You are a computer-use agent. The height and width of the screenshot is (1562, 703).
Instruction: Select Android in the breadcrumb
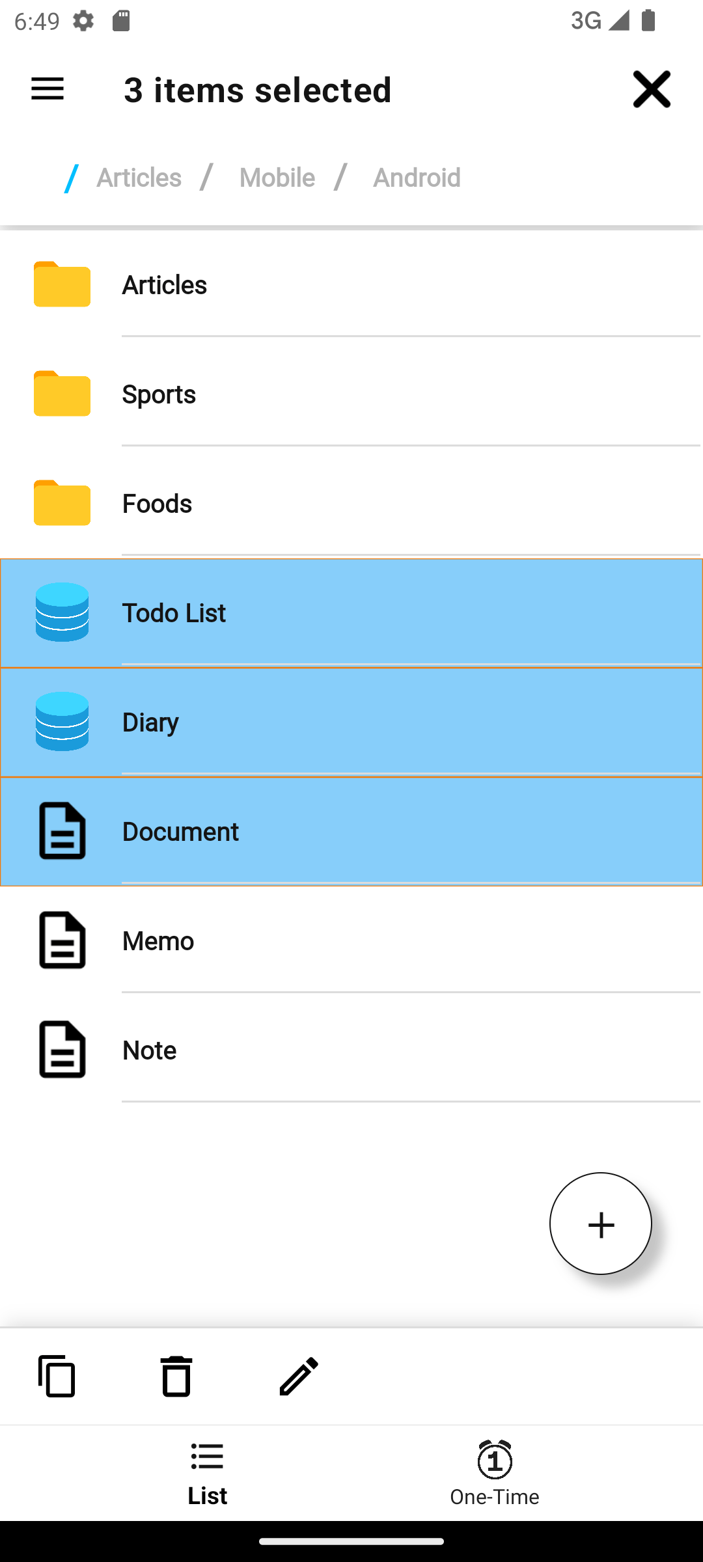pyautogui.click(x=417, y=178)
